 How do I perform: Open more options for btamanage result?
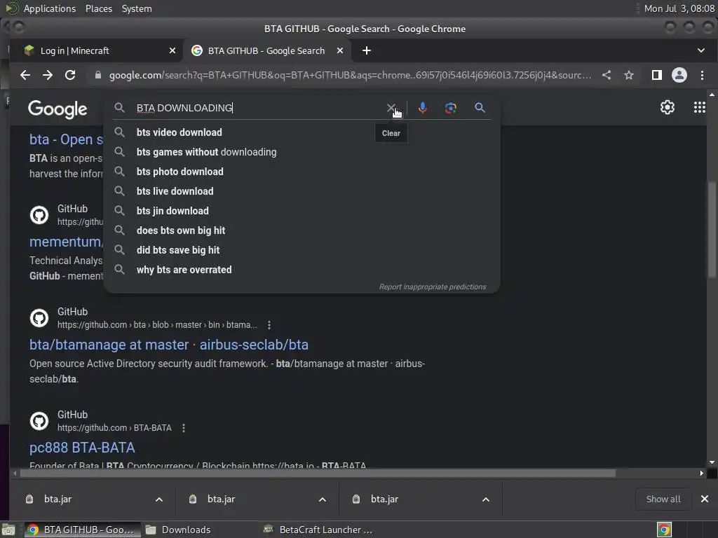pyautogui.click(x=269, y=325)
